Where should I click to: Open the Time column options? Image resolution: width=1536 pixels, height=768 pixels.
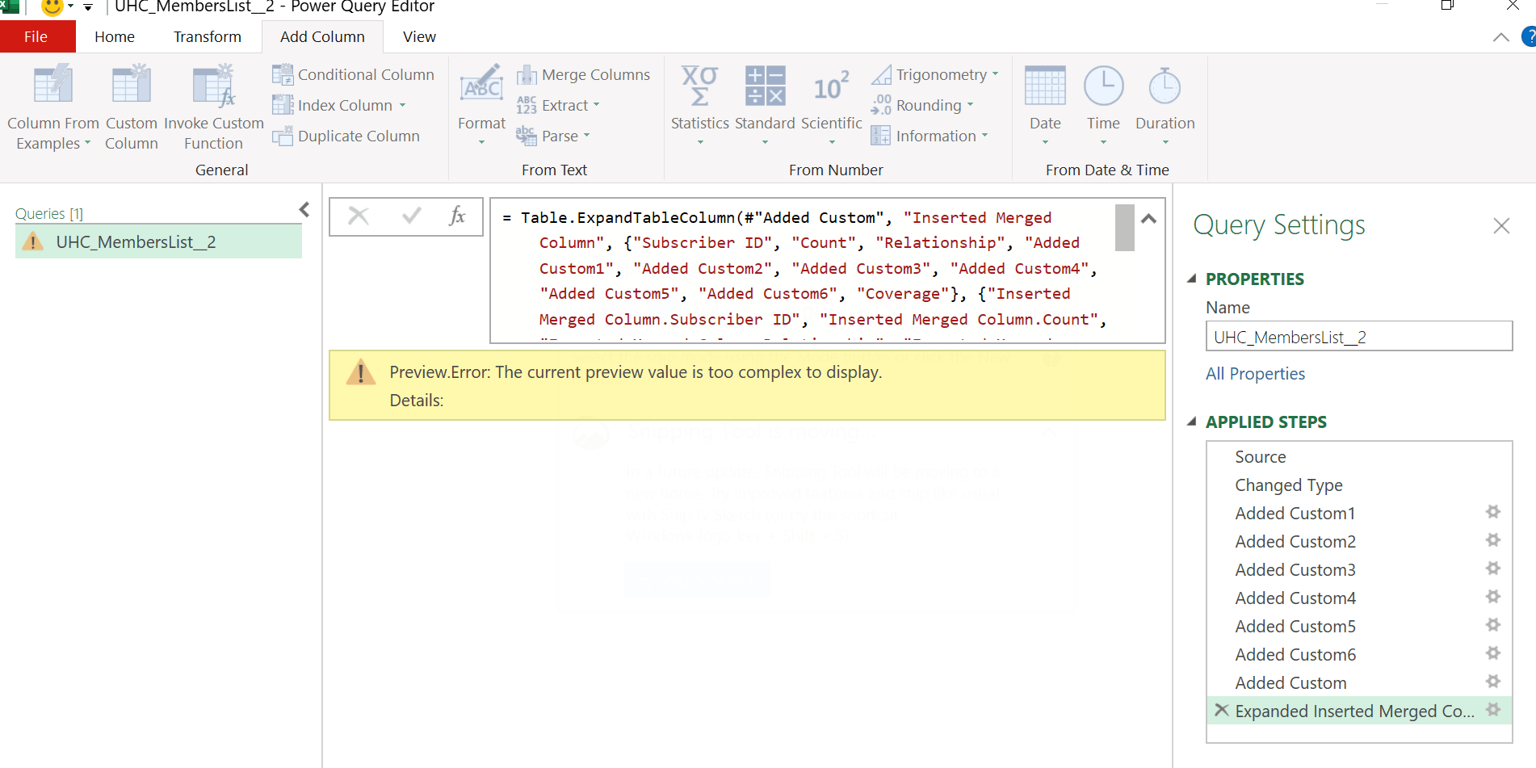[x=1103, y=105]
